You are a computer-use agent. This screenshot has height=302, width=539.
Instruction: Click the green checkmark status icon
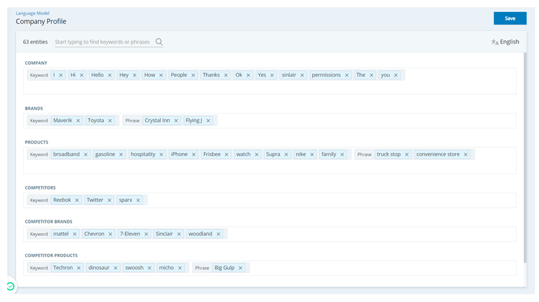coord(11,286)
